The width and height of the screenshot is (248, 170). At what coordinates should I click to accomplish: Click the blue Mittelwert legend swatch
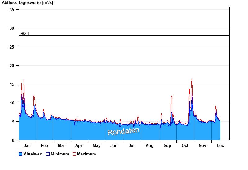(20, 154)
